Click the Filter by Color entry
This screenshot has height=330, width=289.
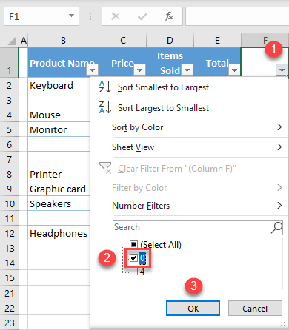pos(139,188)
